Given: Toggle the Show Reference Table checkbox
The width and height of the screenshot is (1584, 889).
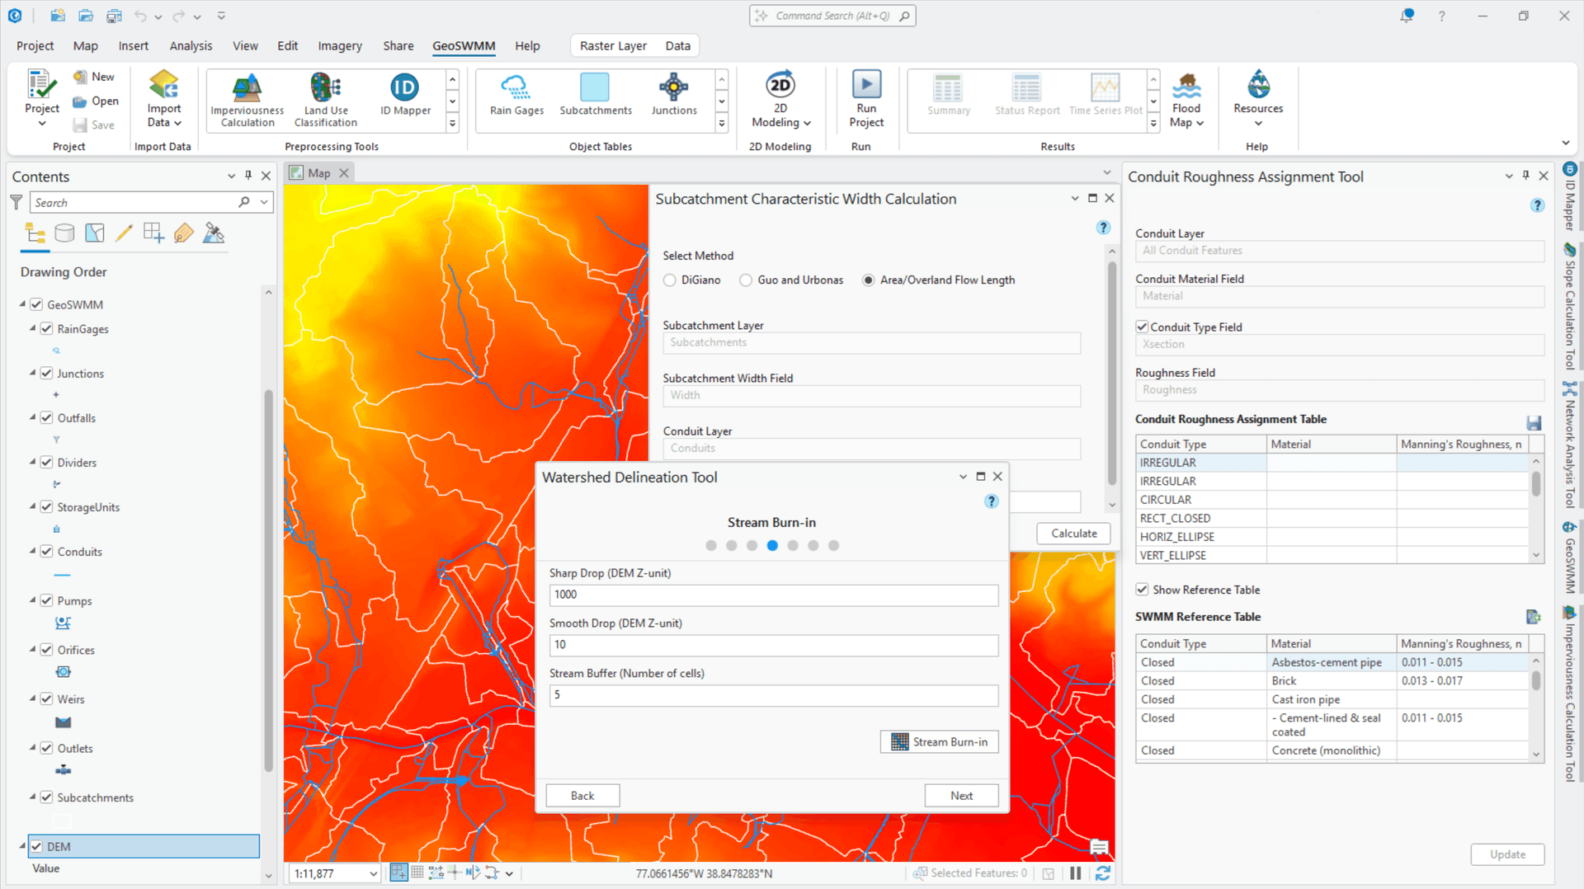Looking at the screenshot, I should 1143,589.
